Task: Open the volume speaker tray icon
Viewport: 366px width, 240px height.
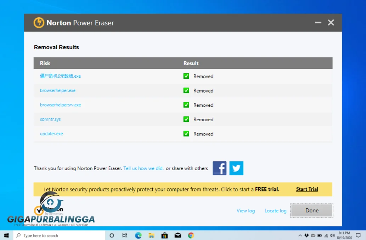Action: tap(332, 235)
